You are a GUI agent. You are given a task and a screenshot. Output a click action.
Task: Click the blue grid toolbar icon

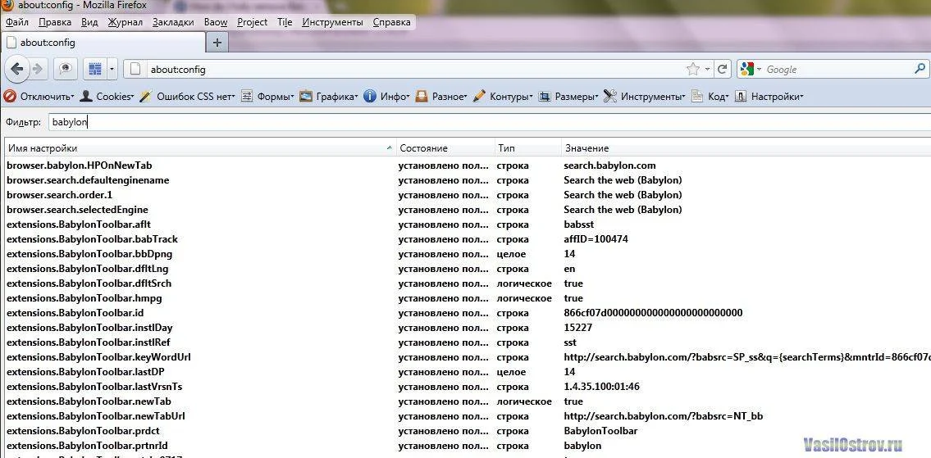coord(94,70)
